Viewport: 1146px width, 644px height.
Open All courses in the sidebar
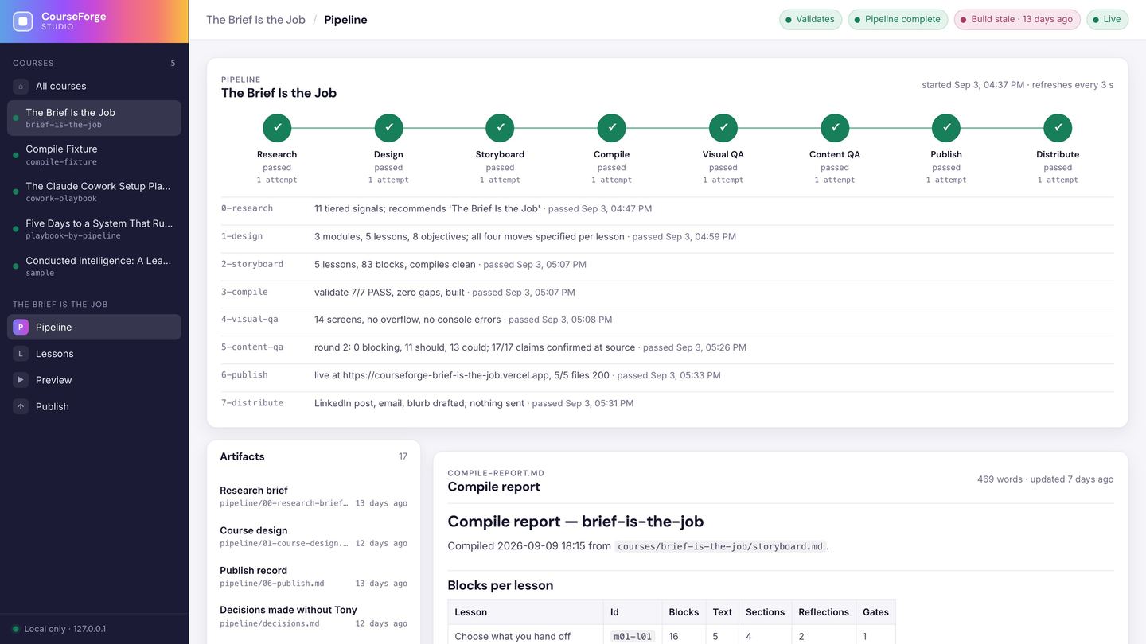tap(94, 86)
